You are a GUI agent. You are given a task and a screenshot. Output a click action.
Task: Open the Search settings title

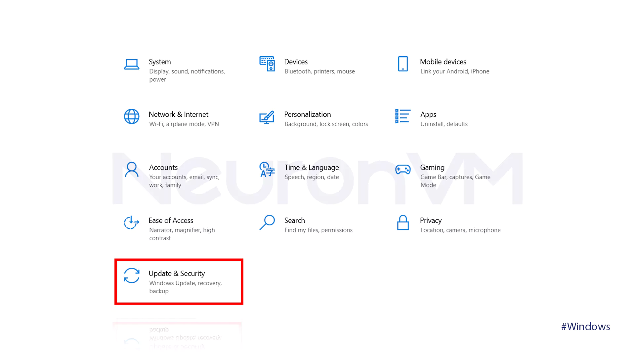tap(295, 220)
